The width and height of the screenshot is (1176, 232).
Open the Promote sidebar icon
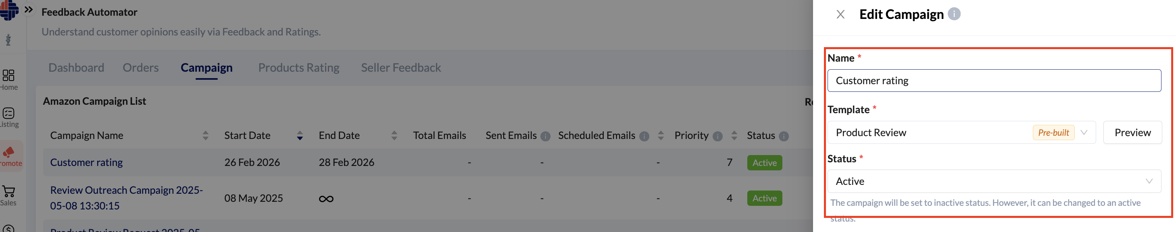point(10,156)
